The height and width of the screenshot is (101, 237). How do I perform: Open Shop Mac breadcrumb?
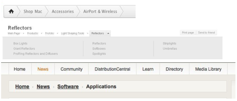coord(33,12)
